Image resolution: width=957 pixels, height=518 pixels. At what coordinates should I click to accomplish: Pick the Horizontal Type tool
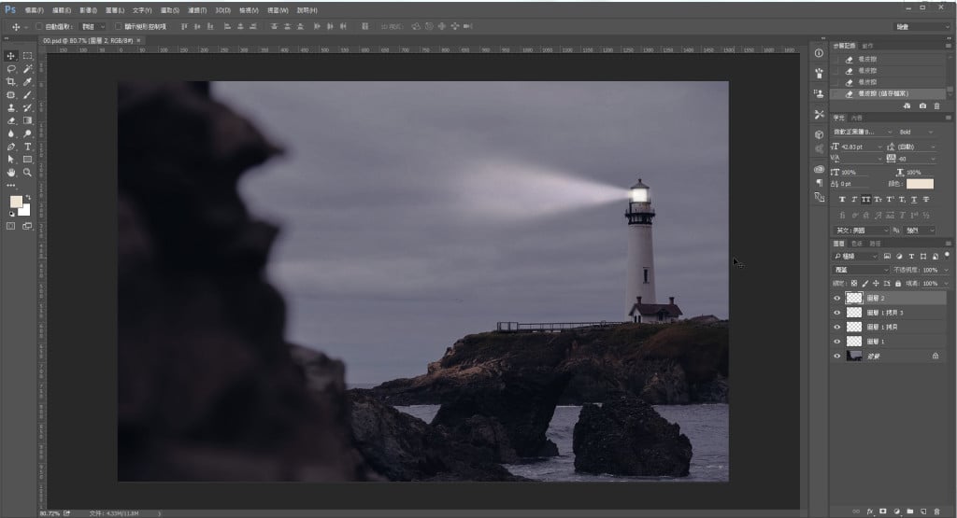pyautogui.click(x=28, y=147)
